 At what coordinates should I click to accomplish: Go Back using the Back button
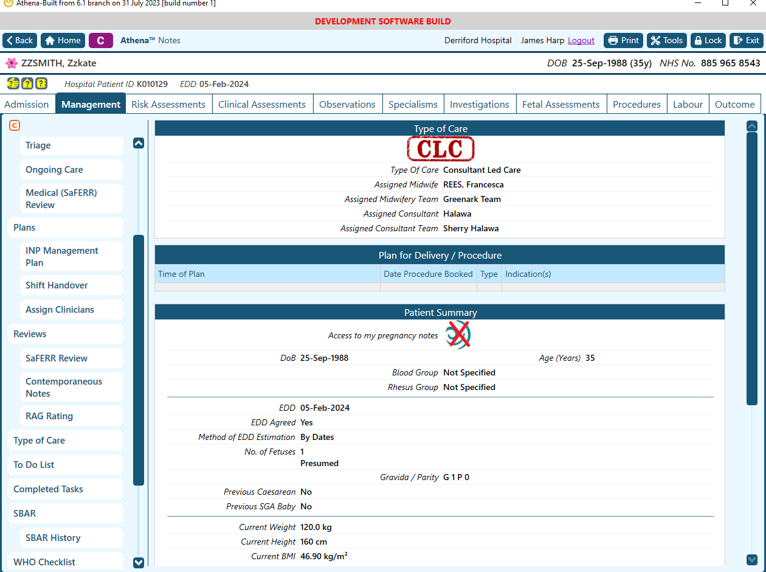(19, 41)
